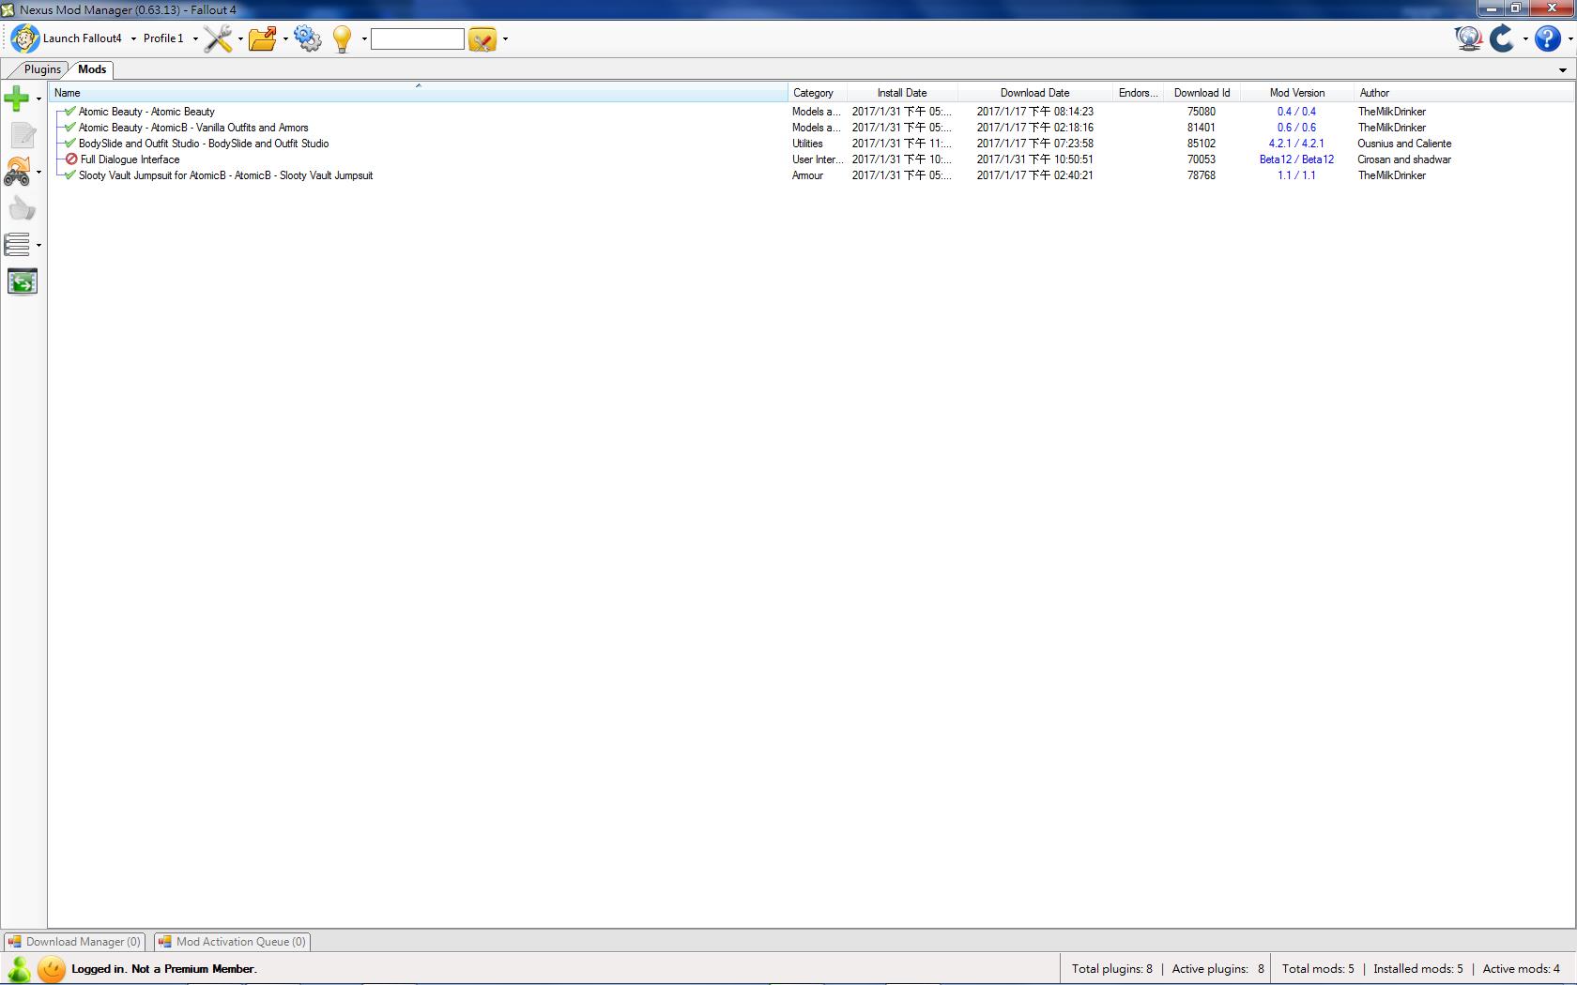Click Download Manager tab icon

pyautogui.click(x=14, y=942)
